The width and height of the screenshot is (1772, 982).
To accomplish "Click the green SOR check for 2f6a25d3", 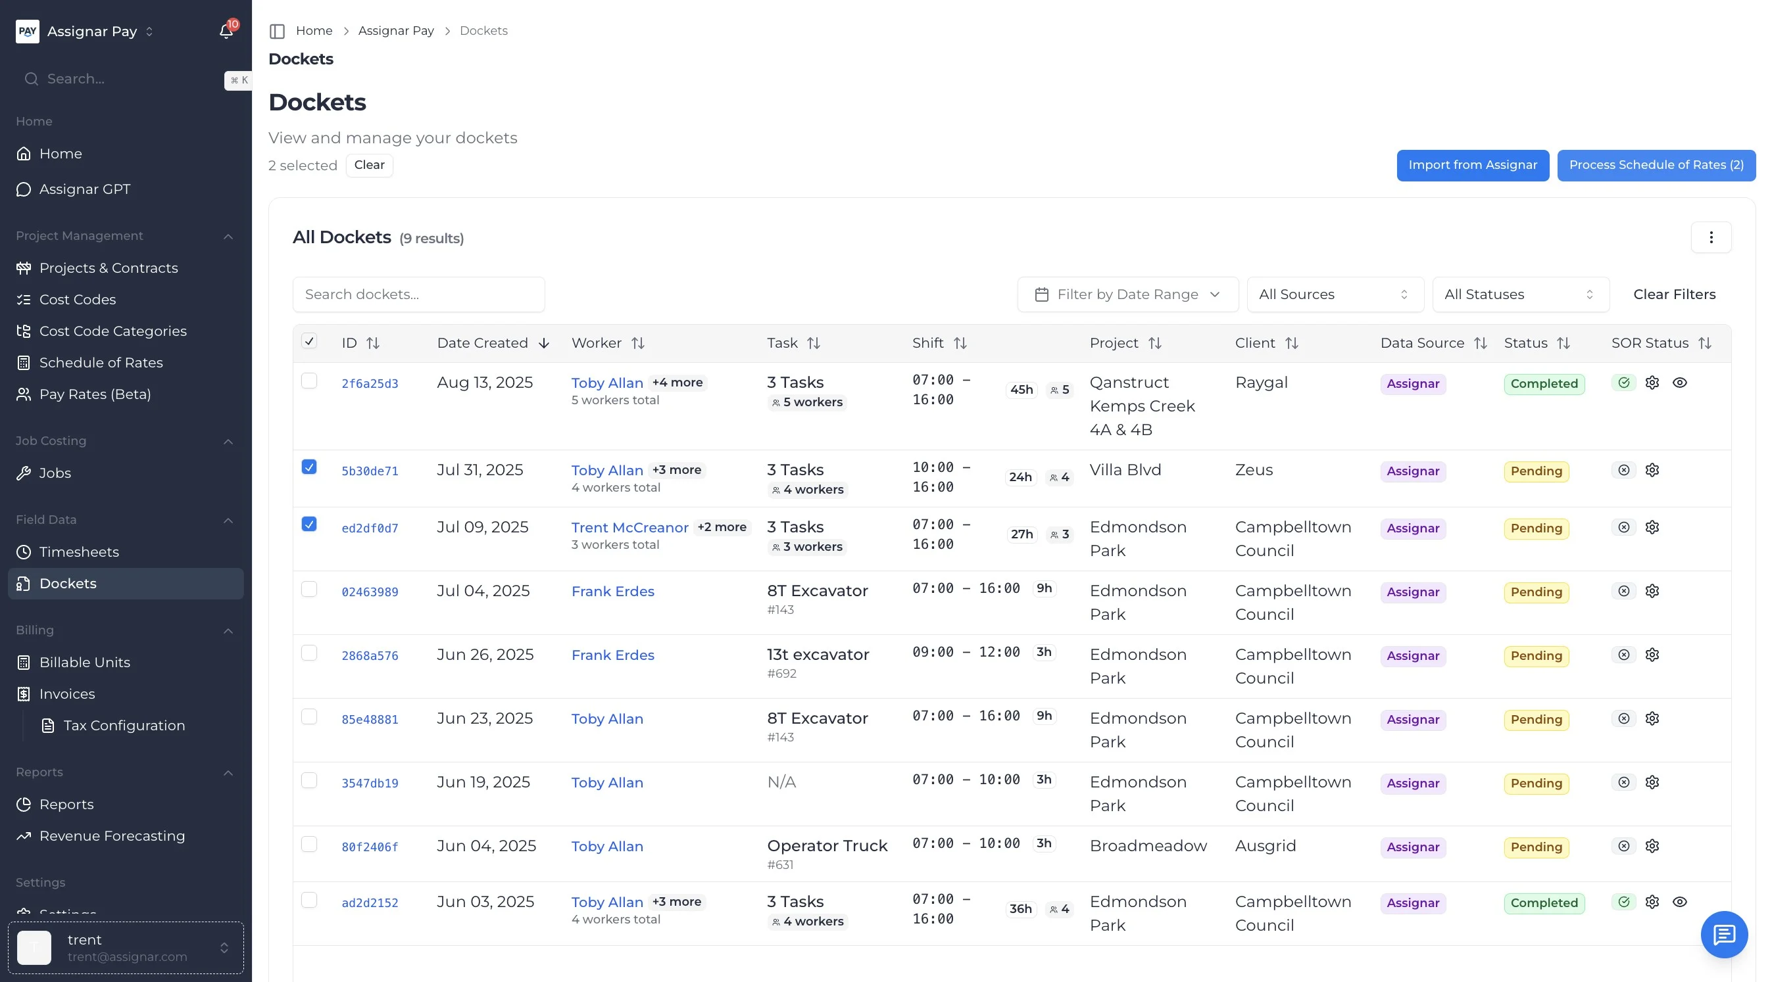I will point(1623,383).
